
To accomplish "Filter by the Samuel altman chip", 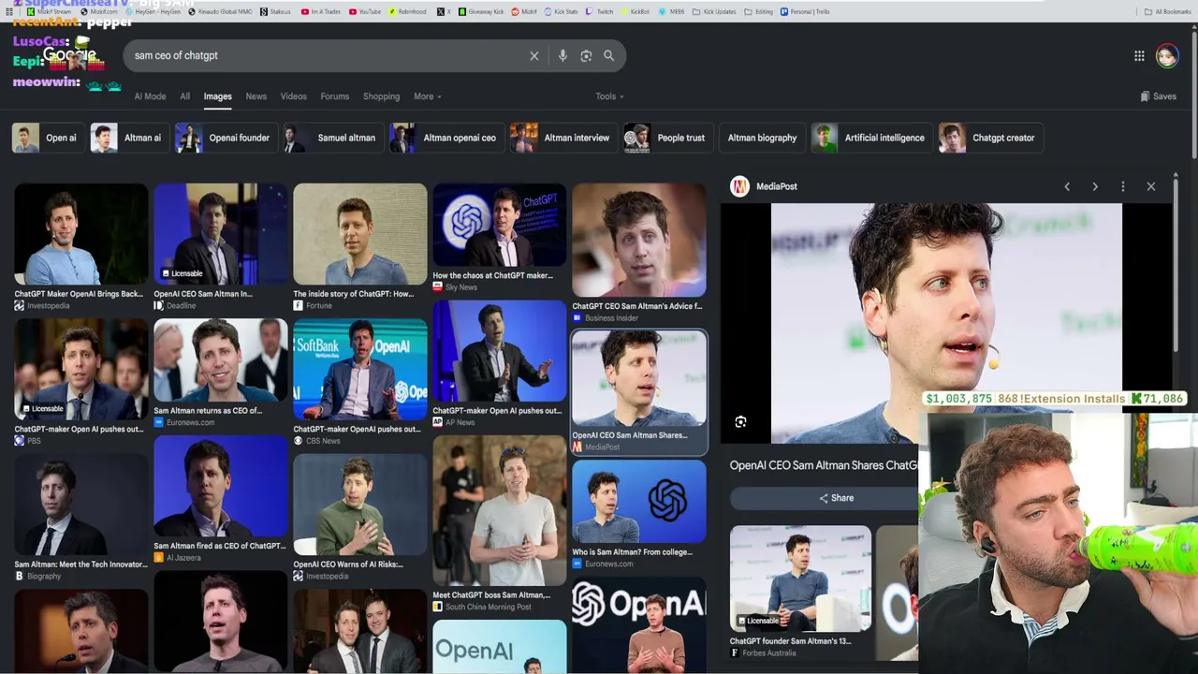I will click(332, 138).
